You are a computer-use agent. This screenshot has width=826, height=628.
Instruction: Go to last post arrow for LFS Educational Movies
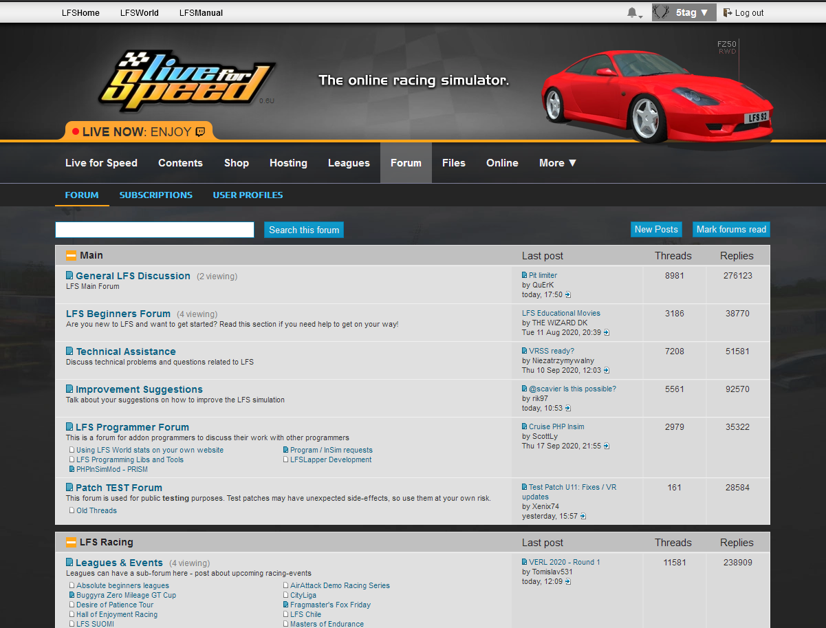coord(606,333)
